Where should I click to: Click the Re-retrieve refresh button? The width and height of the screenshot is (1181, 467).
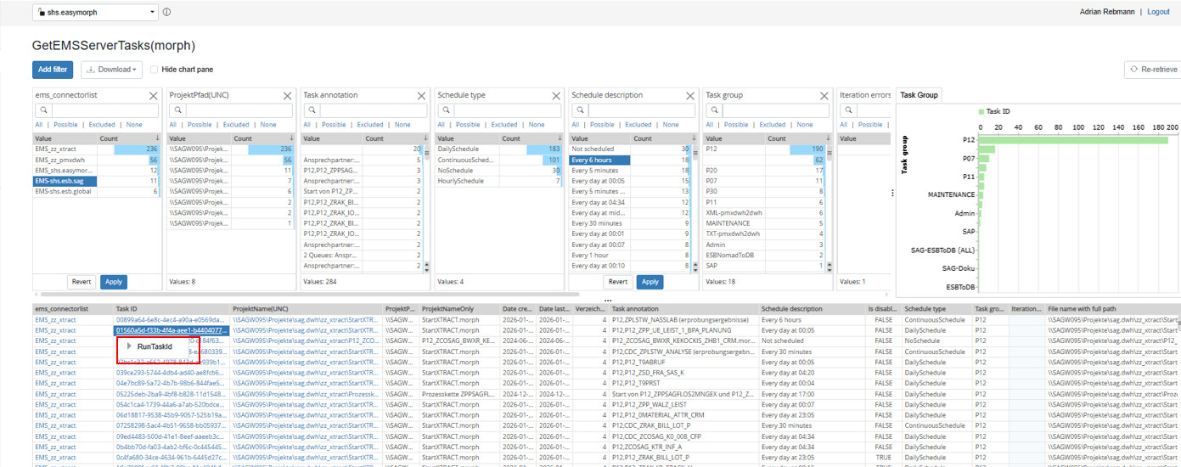coord(1154,70)
